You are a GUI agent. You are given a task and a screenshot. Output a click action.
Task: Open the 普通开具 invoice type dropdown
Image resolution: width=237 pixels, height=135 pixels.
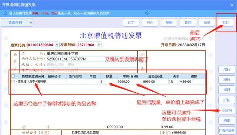tap(17, 22)
